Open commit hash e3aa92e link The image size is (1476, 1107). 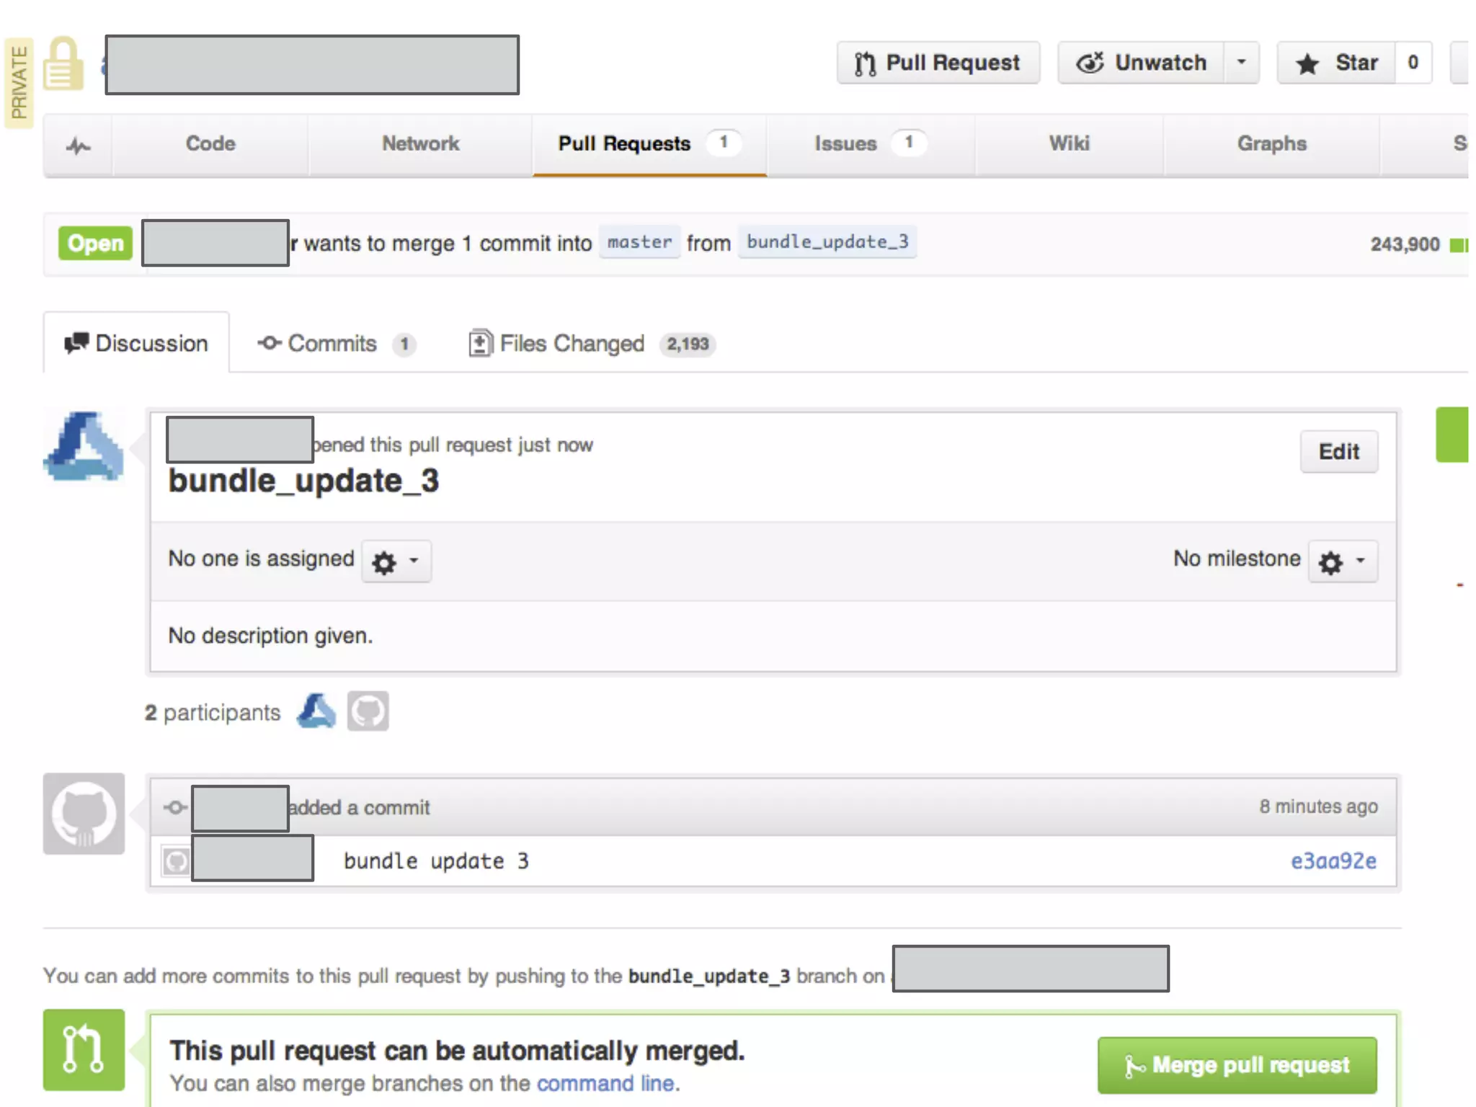1333,861
